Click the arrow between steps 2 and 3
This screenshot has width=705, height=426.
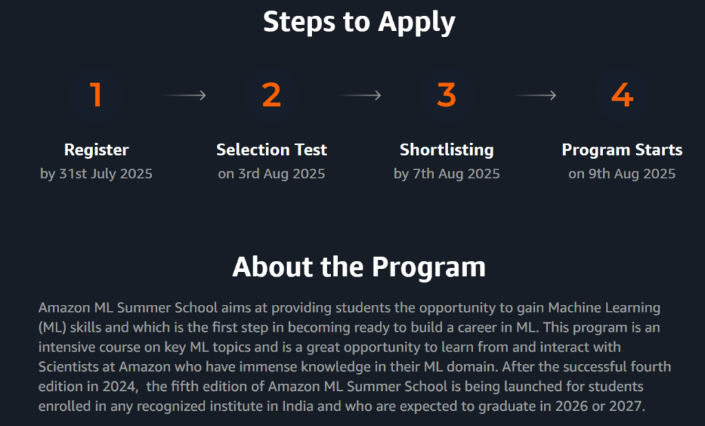(x=359, y=96)
